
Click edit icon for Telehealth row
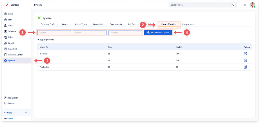tap(245, 67)
